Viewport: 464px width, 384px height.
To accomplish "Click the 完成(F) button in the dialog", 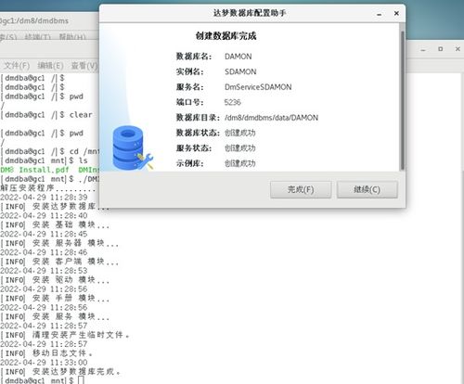I will tap(301, 189).
